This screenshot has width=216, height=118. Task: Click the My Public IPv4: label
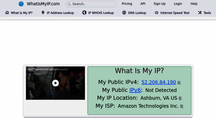tap(118, 82)
